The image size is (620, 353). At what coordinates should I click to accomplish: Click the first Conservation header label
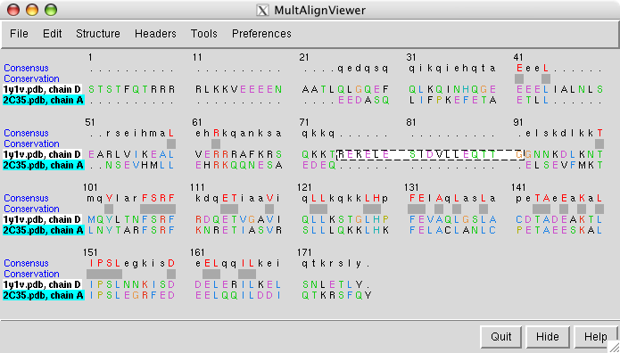pyautogui.click(x=31, y=78)
